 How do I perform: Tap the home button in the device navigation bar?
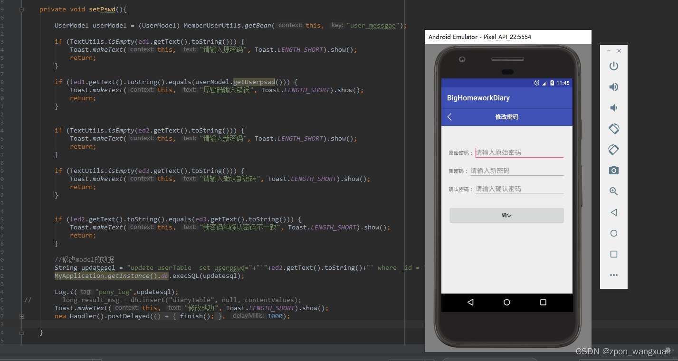(506, 302)
